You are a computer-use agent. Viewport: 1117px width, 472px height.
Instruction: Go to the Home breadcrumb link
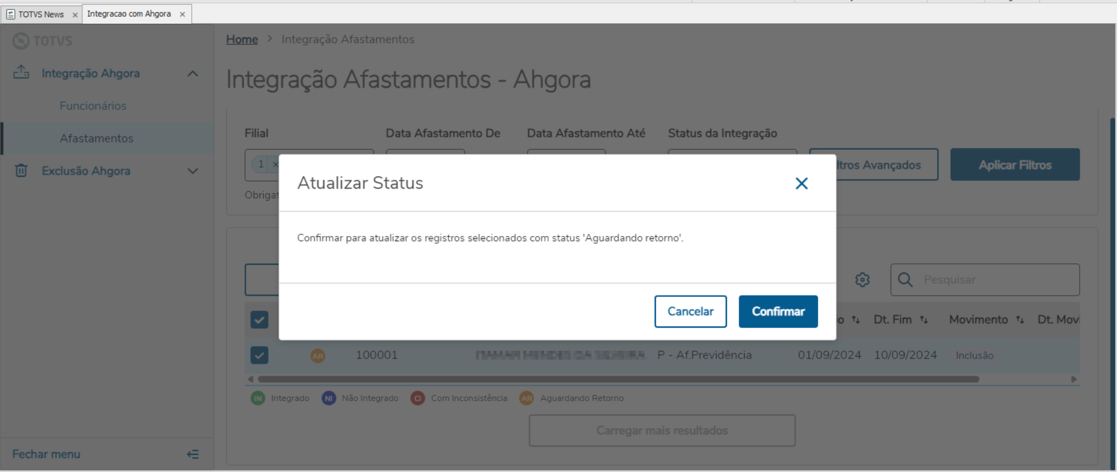coord(242,39)
